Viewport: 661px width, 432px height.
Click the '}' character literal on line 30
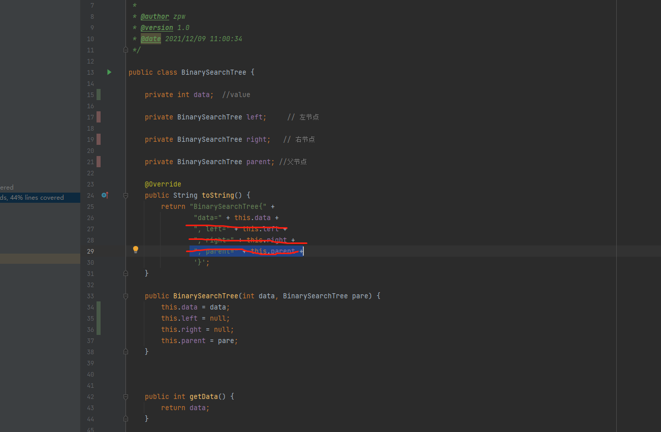coord(200,262)
